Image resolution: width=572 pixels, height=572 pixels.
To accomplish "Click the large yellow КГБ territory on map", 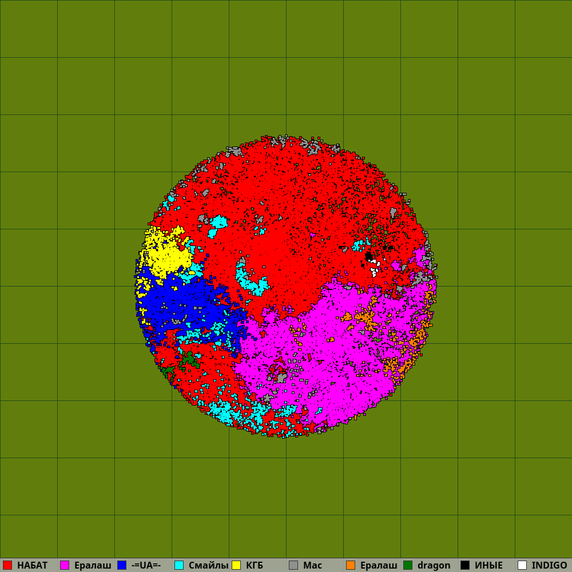I will (166, 255).
